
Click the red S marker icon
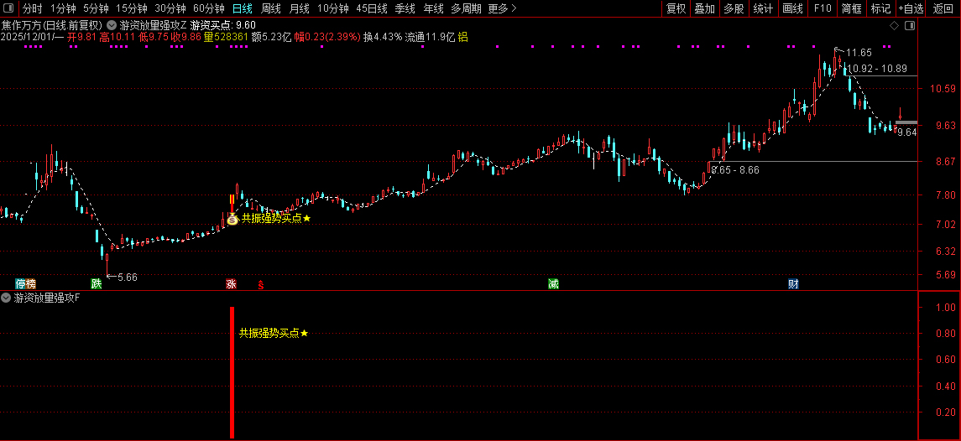260,284
